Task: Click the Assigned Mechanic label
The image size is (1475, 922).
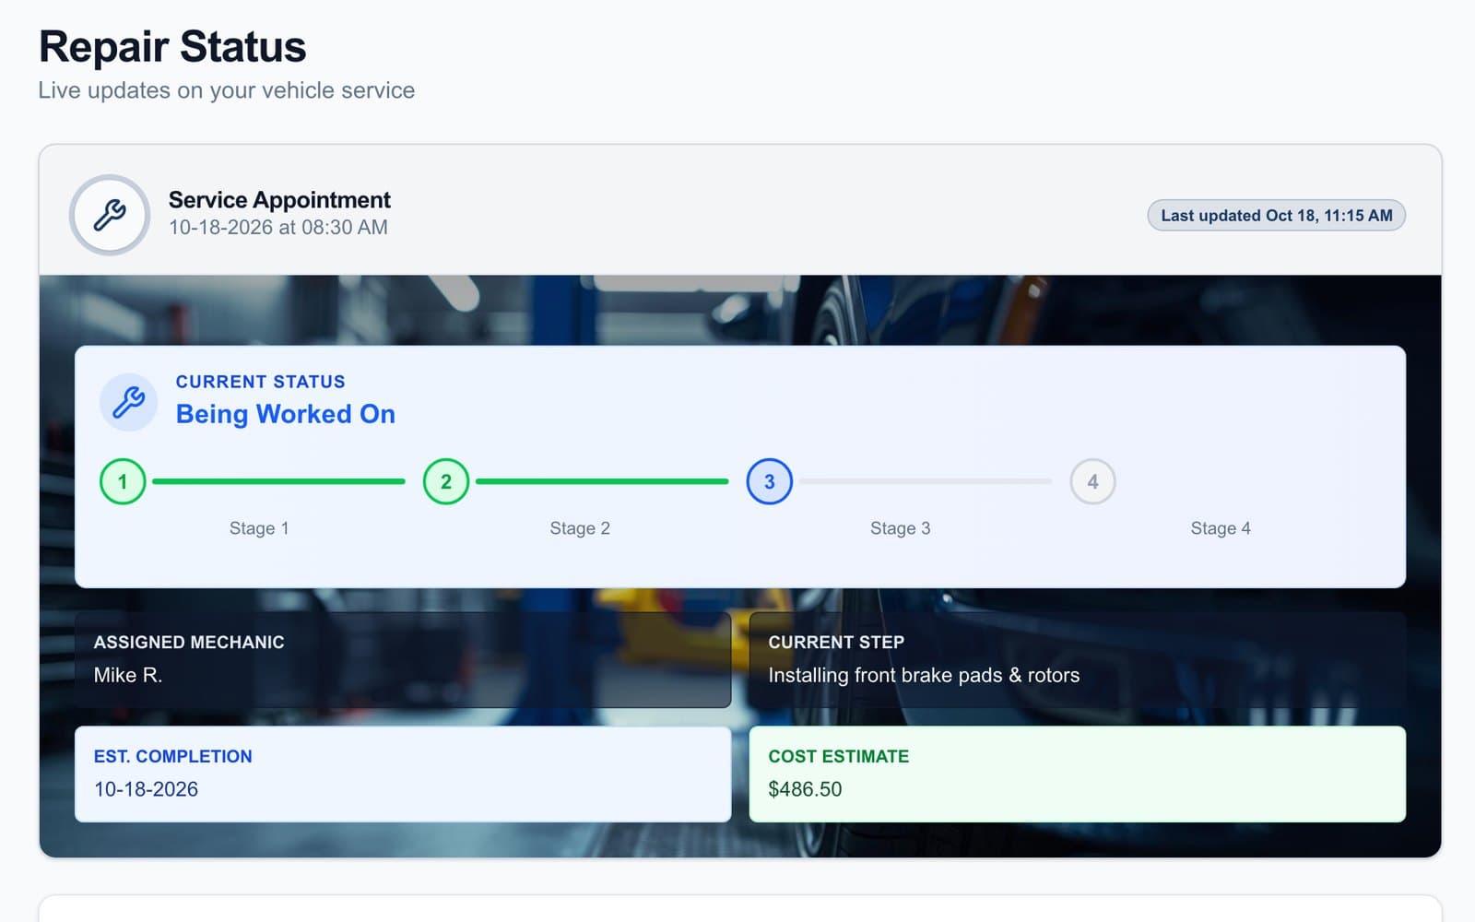Action: pyautogui.click(x=189, y=643)
